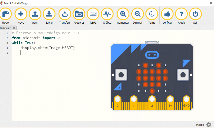
Task: Click the Modo mode selector icon
Action: click(x=5, y=14)
